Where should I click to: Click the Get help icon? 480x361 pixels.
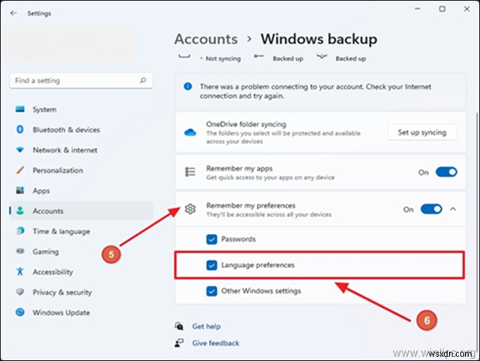(x=179, y=326)
